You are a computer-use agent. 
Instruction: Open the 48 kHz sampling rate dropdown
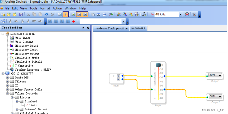click(x=180, y=14)
